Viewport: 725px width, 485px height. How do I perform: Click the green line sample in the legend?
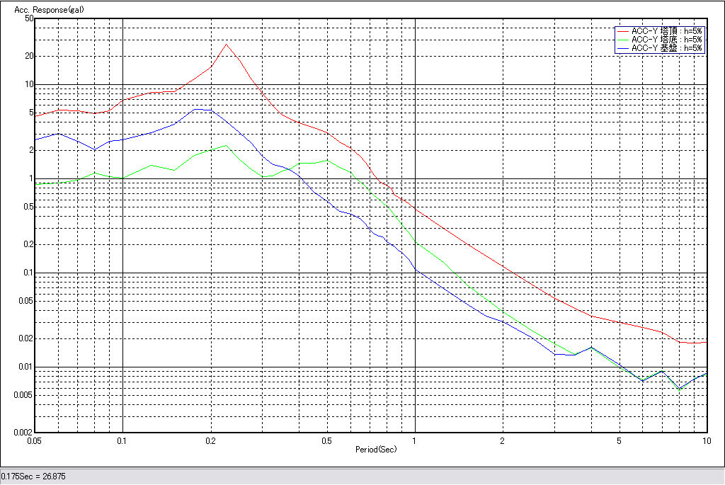tap(623, 40)
